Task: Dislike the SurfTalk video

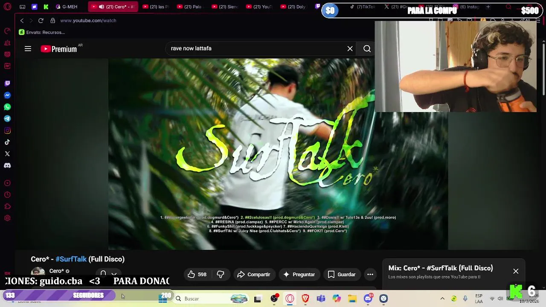Action: tap(221, 275)
